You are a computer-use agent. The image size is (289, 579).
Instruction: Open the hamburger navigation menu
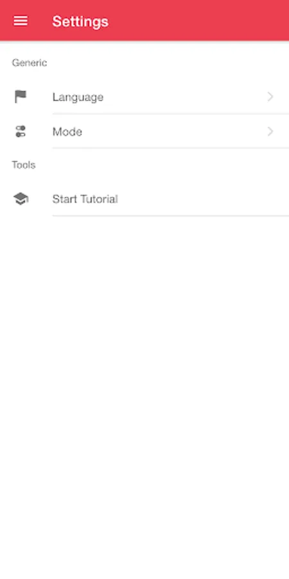click(21, 21)
